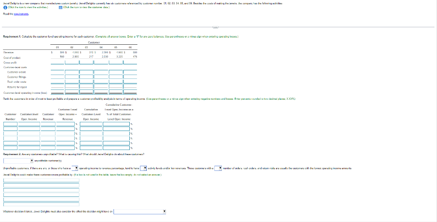
Task: Open the 'decision might have on' dropdown
Action: pos(140,212)
